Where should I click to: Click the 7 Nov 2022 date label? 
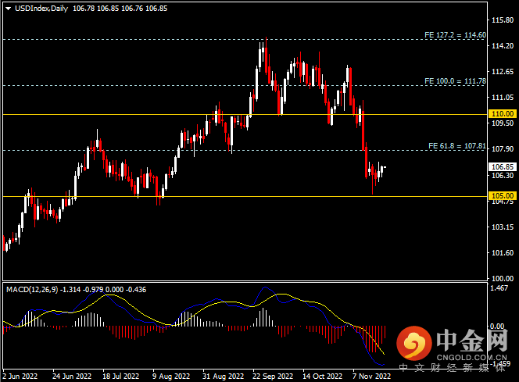click(372, 377)
